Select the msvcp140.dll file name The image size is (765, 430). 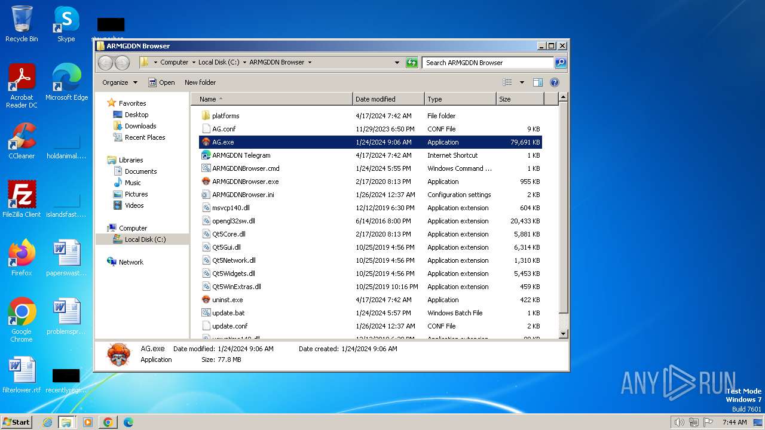(x=231, y=208)
